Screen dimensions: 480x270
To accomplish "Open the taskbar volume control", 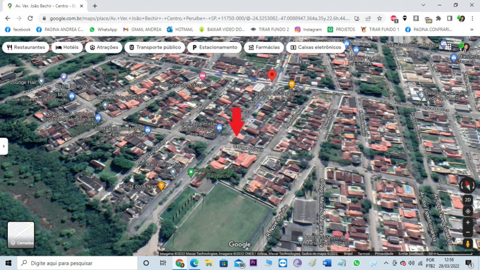I will click(412, 263).
